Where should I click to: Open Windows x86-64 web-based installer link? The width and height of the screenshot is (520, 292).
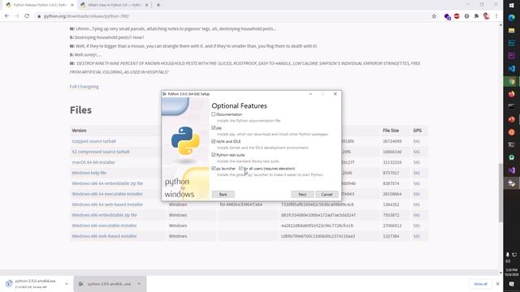coord(107,204)
